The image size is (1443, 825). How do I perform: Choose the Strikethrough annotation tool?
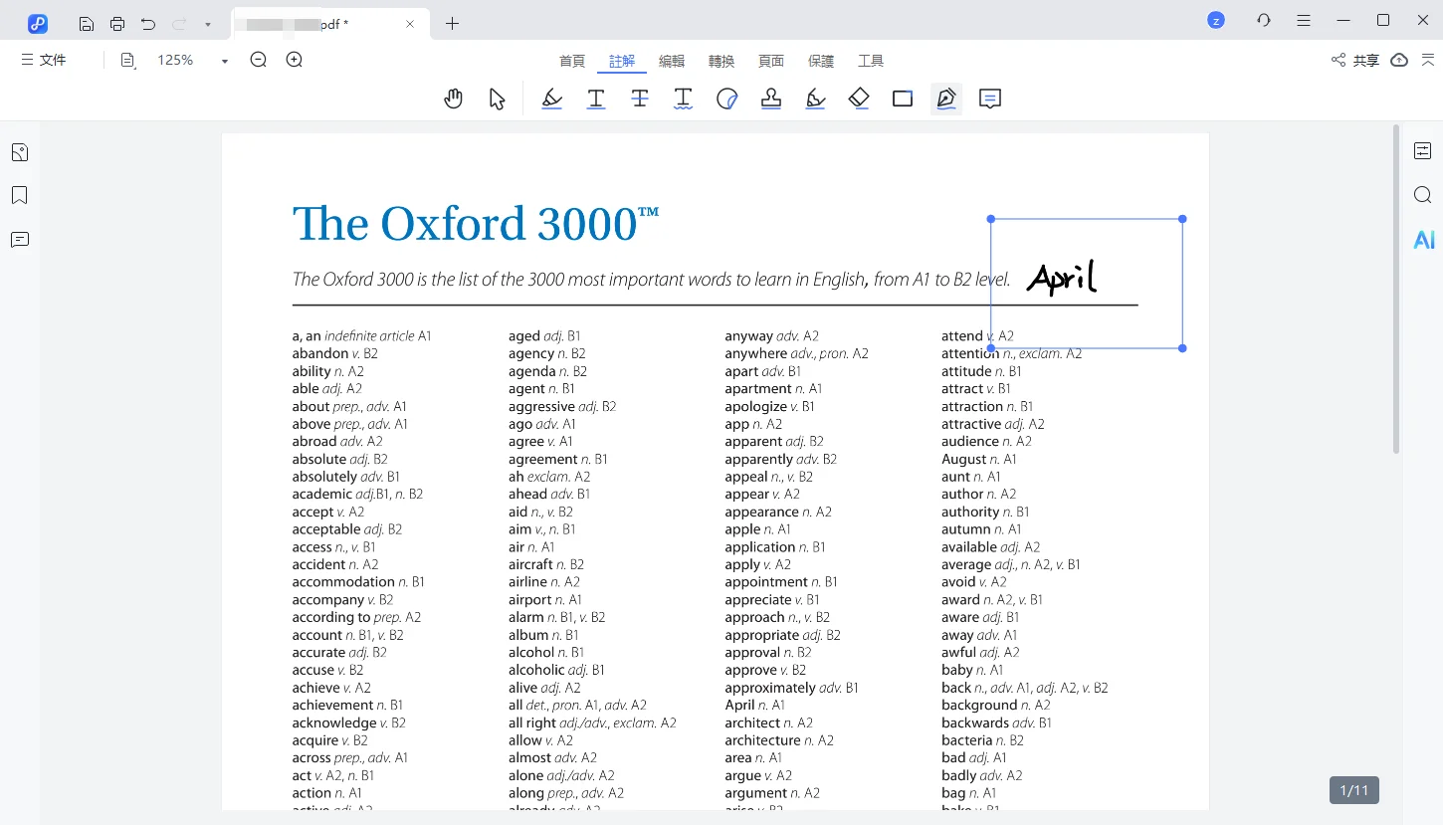[x=639, y=99]
